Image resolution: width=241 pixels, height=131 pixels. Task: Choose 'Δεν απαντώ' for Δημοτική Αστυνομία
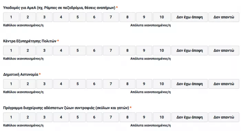[224, 84]
